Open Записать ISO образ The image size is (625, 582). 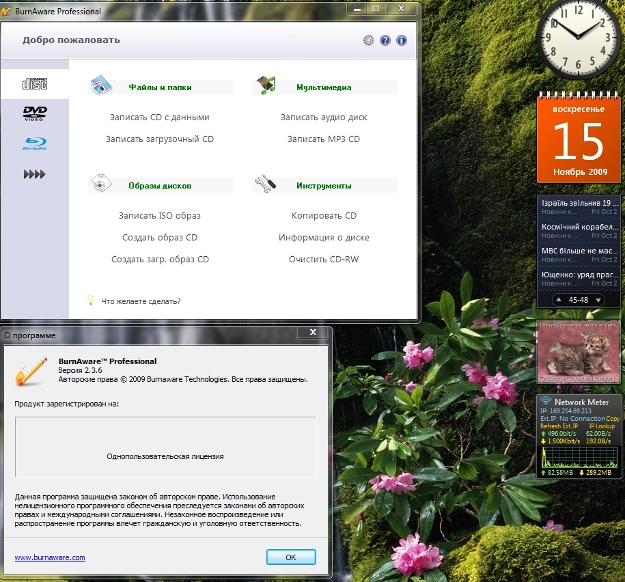tap(160, 216)
